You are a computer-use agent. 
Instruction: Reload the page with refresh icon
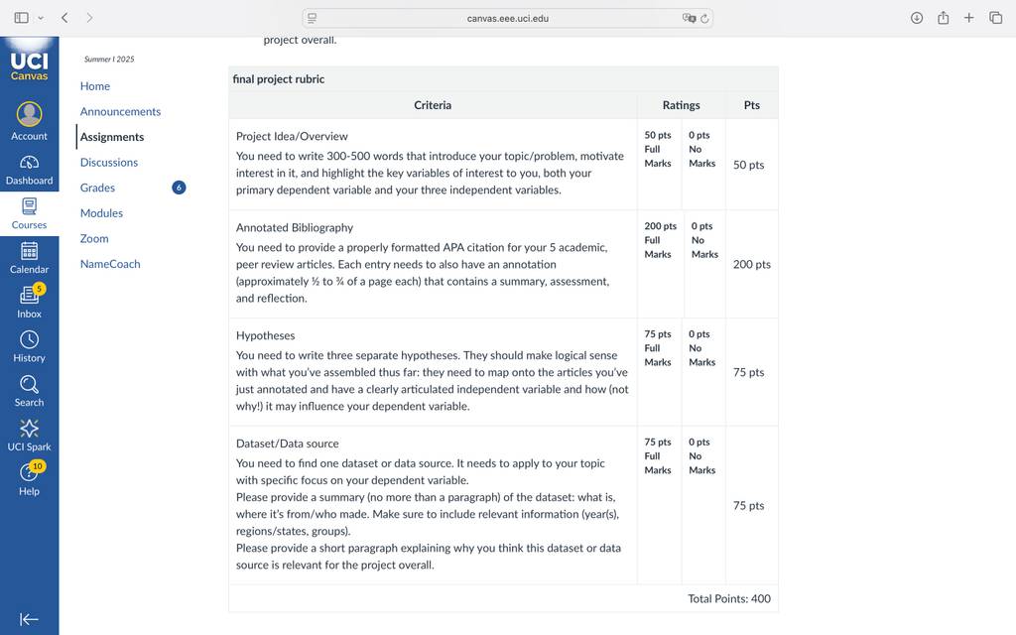click(x=704, y=18)
